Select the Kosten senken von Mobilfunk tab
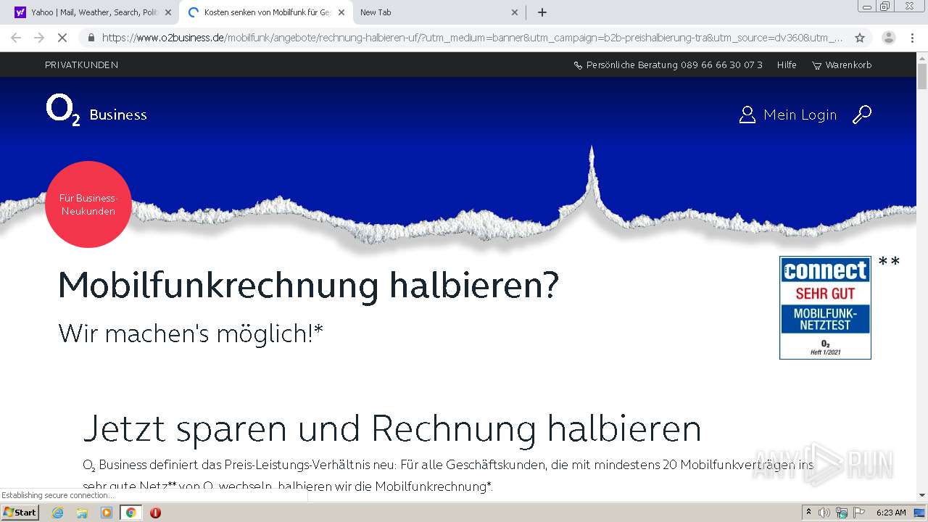Screen dimensions: 928x522 [x=267, y=12]
